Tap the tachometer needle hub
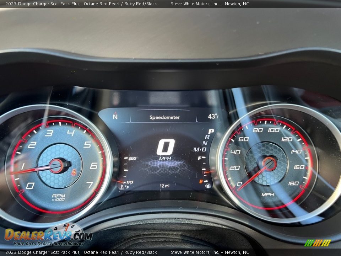The image size is (341, 256). point(57,166)
